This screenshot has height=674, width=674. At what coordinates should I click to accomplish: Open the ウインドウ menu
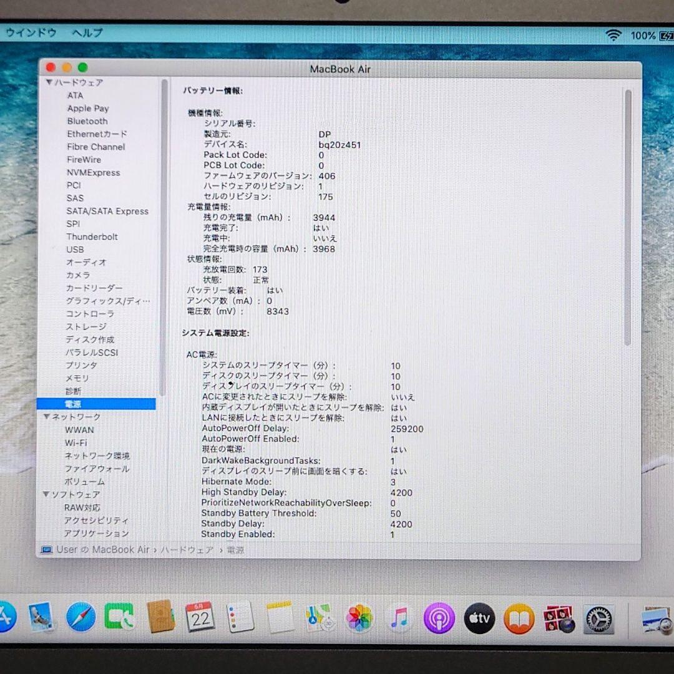click(x=31, y=32)
